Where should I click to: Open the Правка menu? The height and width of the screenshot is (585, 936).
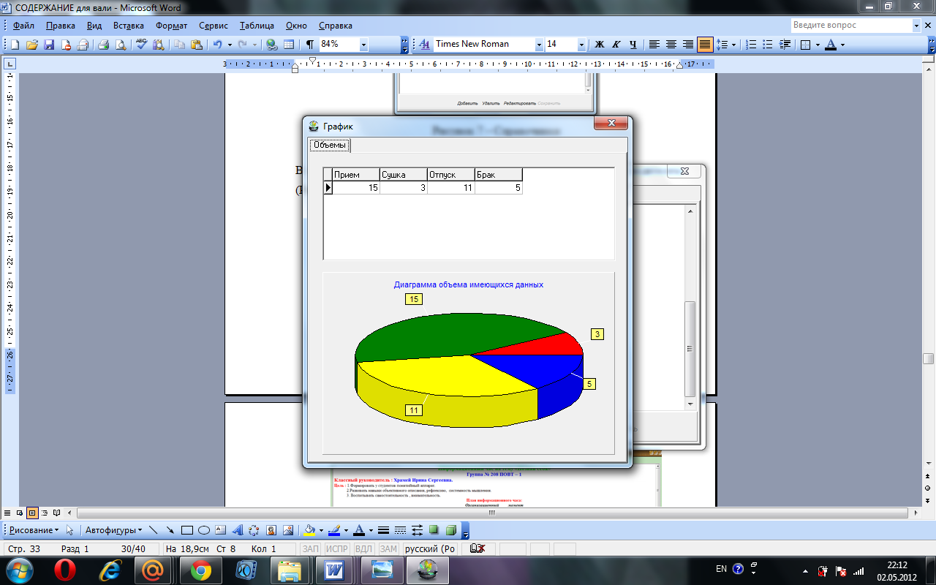pyautogui.click(x=60, y=26)
